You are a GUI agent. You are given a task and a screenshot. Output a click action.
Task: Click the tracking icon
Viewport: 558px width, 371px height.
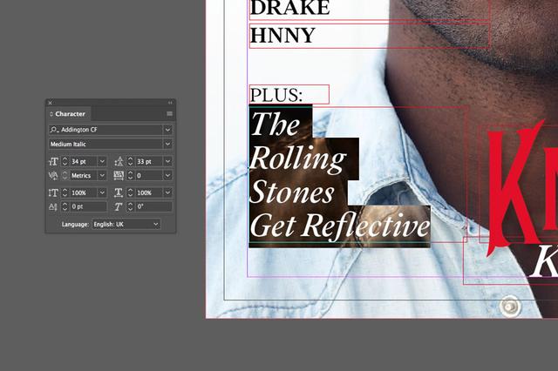click(x=119, y=175)
